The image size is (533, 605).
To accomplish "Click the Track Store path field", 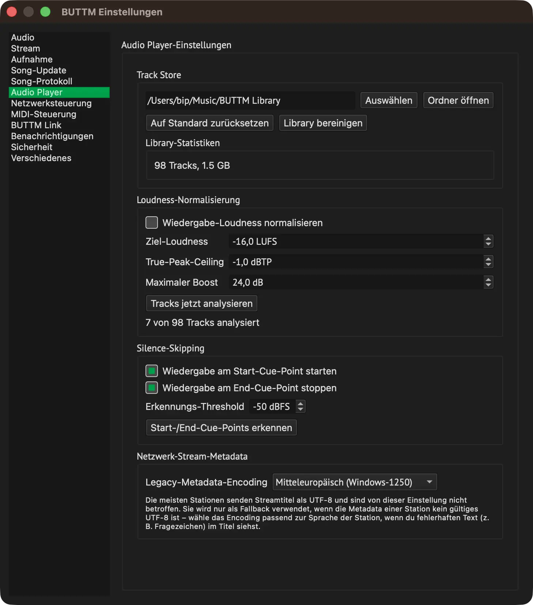I will coord(250,100).
